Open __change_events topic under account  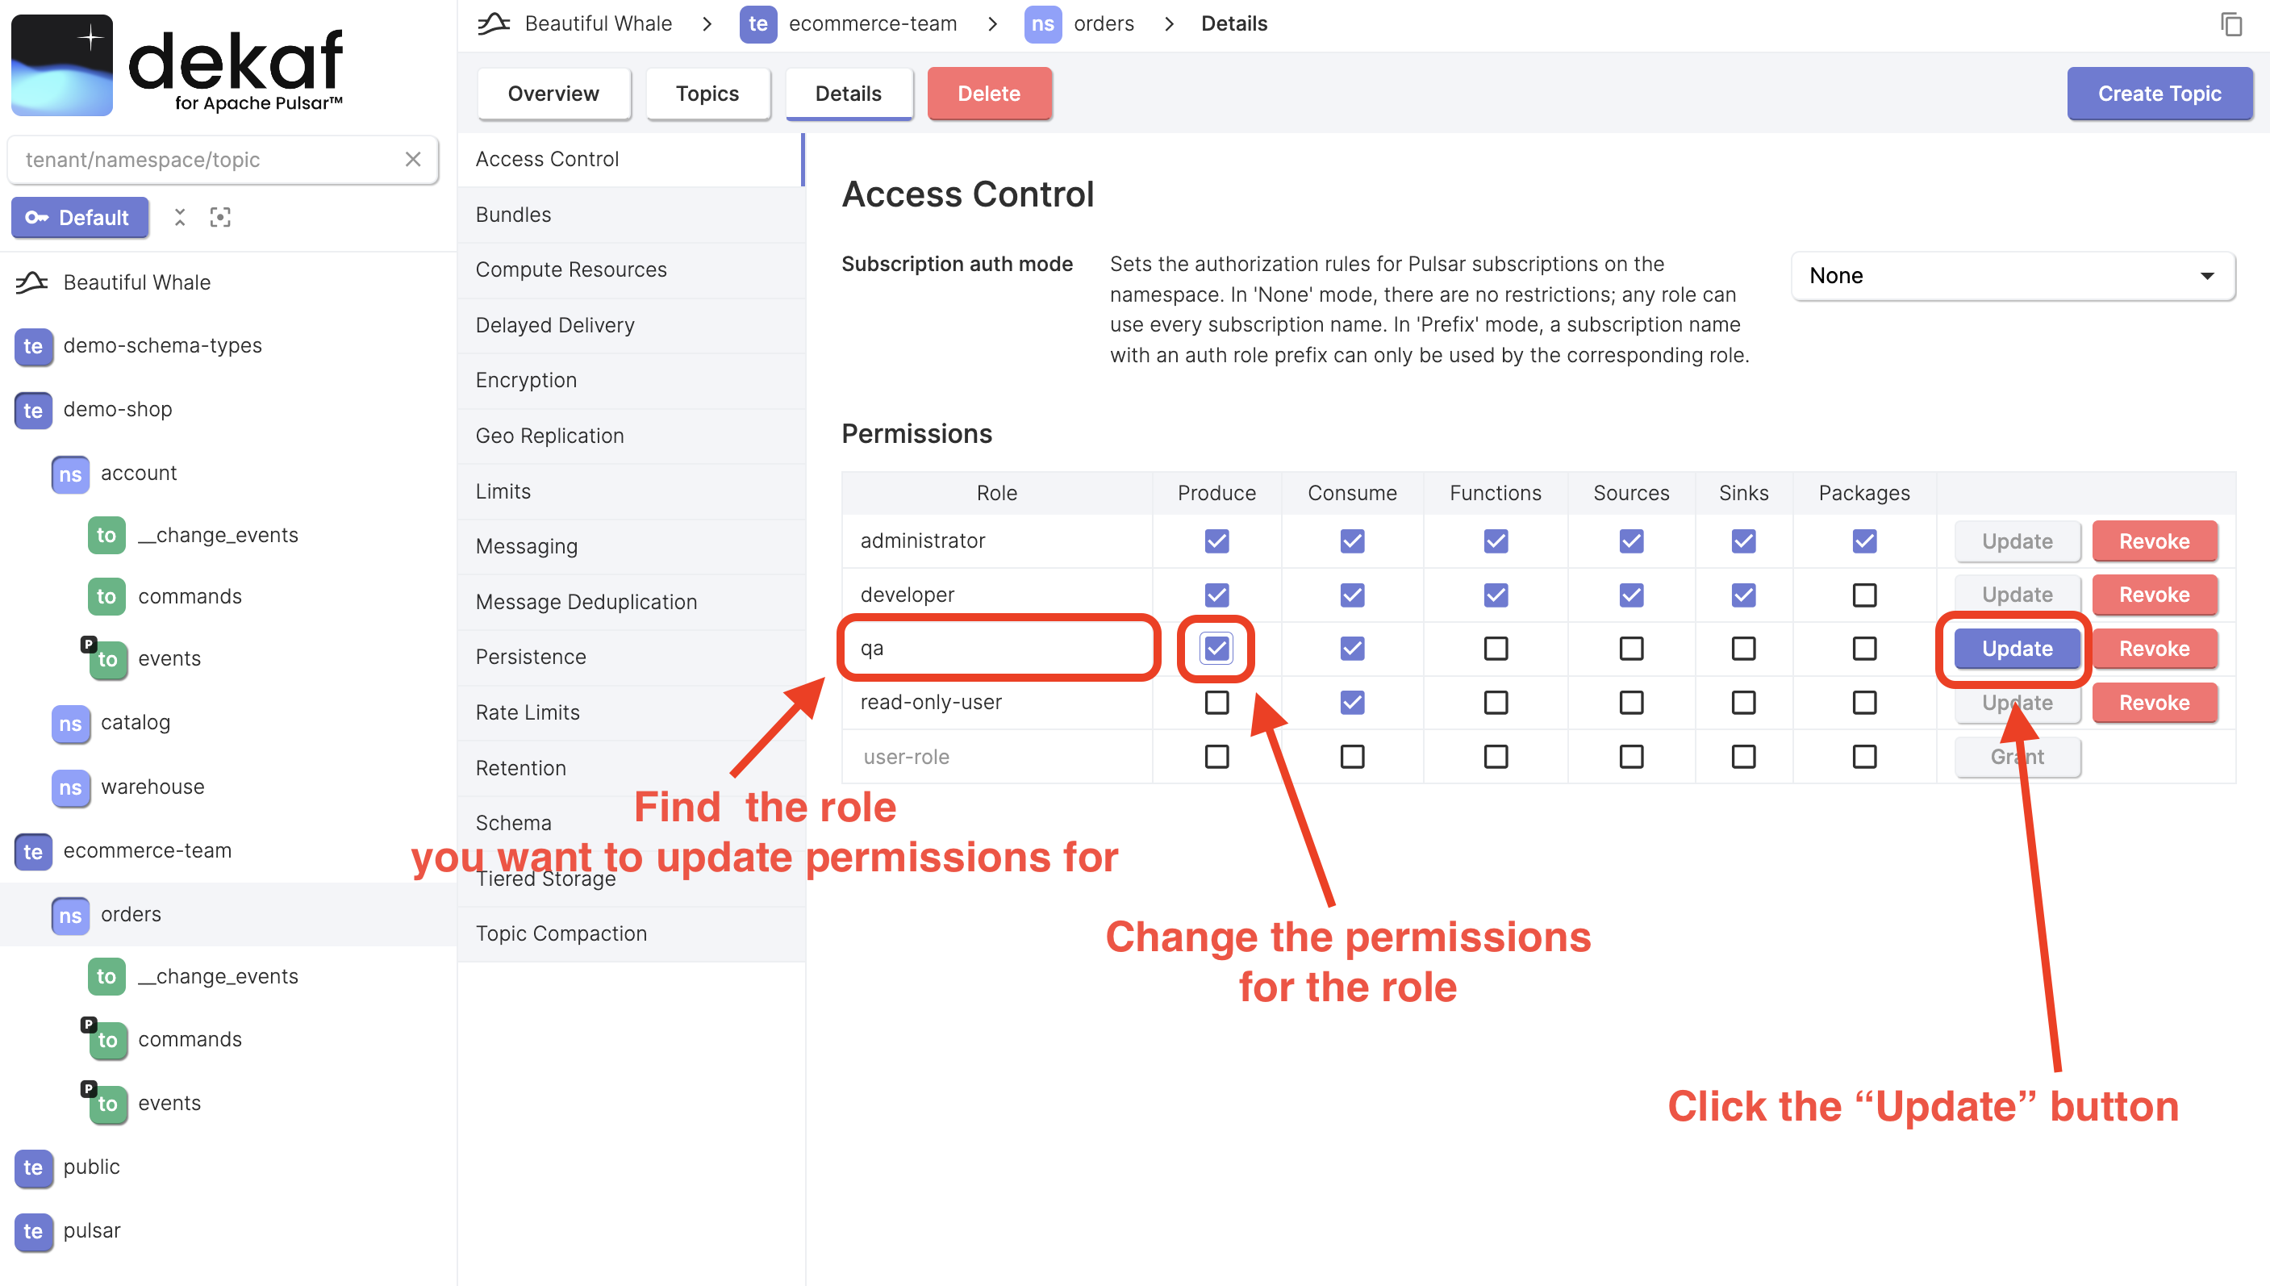(x=106, y=535)
